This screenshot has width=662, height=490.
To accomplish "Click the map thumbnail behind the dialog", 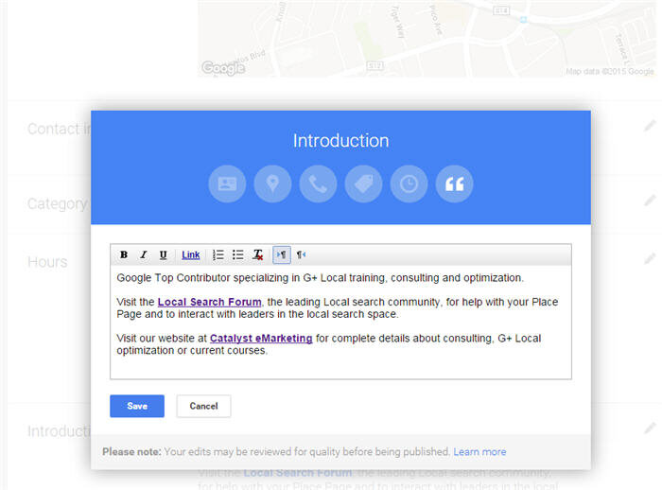I will (427, 39).
